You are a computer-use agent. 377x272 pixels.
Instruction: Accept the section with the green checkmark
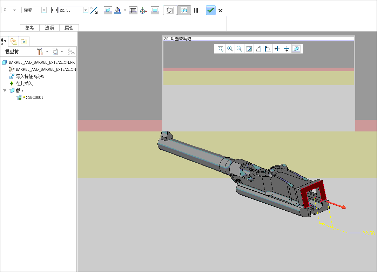(x=210, y=10)
